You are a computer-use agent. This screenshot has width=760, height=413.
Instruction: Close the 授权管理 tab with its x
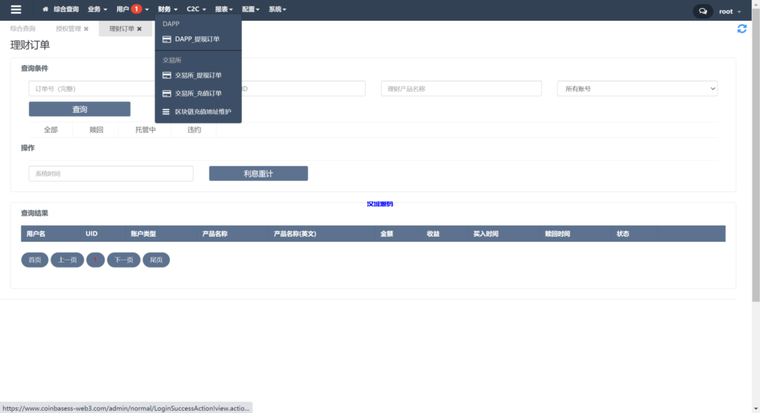coord(86,29)
